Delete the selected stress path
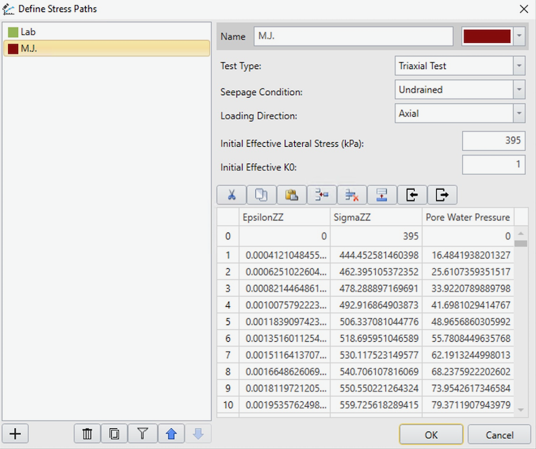Screen dimensions: 536x449 point(86,434)
